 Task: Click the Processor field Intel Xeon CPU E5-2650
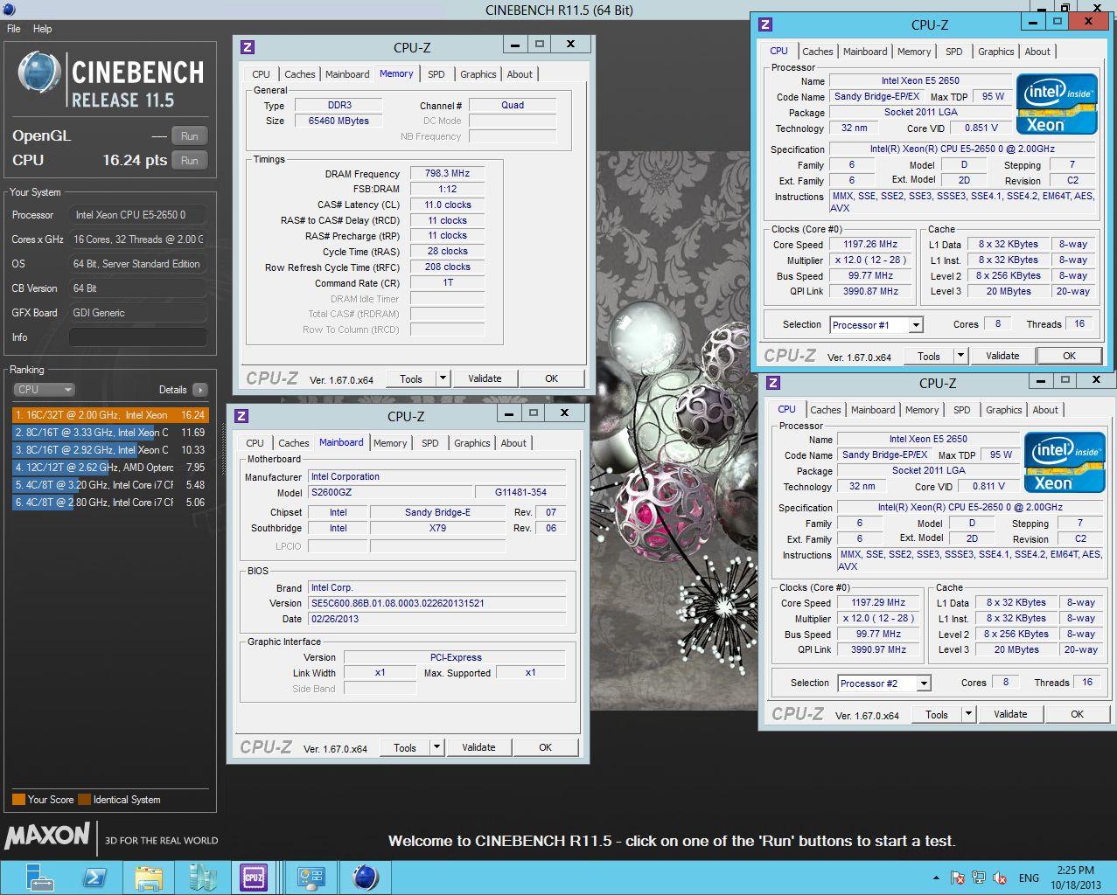[x=138, y=215]
